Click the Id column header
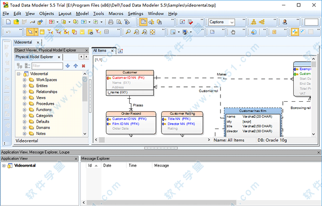 pyautogui.click(x=93, y=165)
